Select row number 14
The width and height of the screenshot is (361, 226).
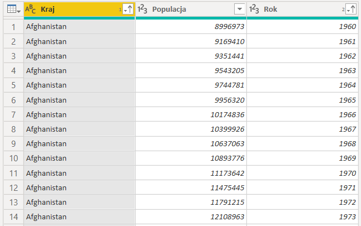(x=12, y=217)
